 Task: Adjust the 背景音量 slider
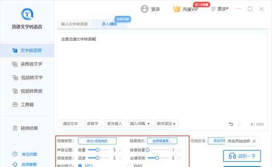(x=147, y=150)
